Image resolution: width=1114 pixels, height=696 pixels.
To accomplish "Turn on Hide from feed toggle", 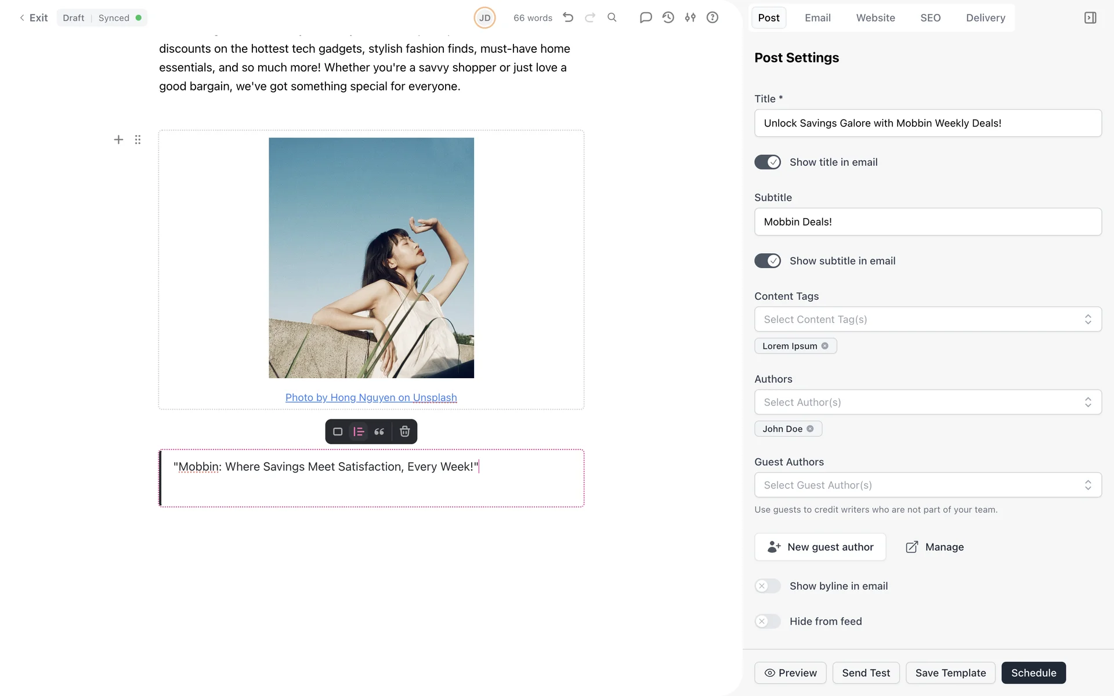I will click(767, 621).
